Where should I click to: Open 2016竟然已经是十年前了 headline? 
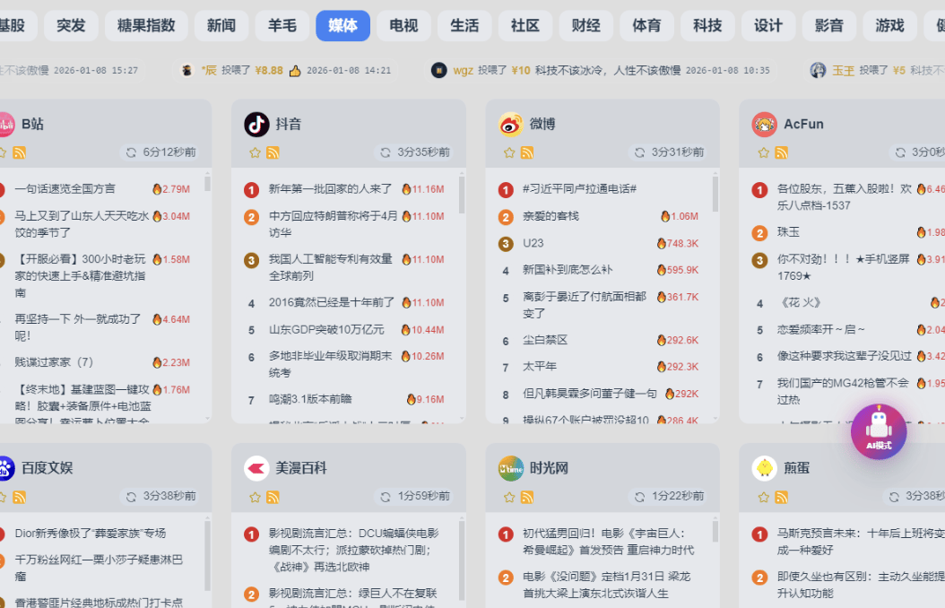coord(332,302)
